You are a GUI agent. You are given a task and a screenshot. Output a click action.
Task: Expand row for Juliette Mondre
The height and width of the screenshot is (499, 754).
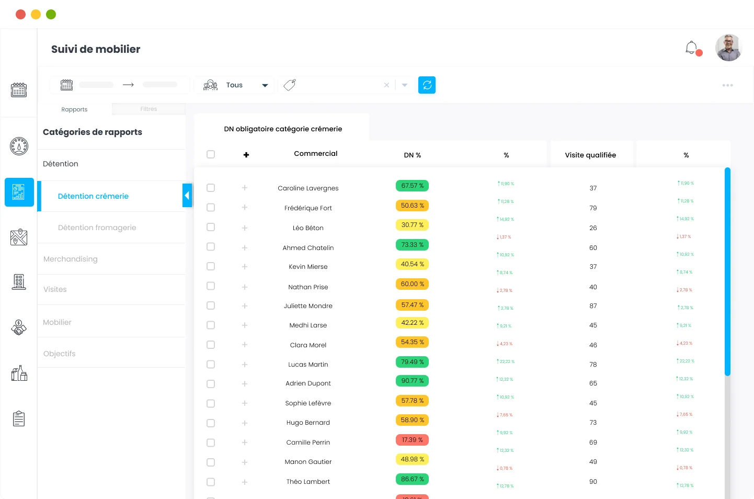(x=245, y=306)
